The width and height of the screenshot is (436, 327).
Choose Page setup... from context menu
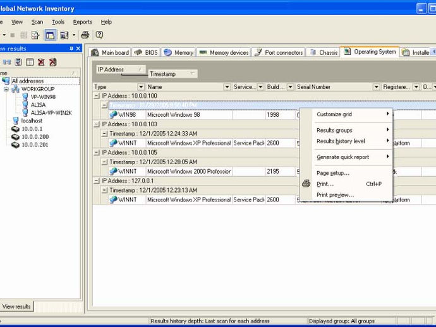point(346,173)
